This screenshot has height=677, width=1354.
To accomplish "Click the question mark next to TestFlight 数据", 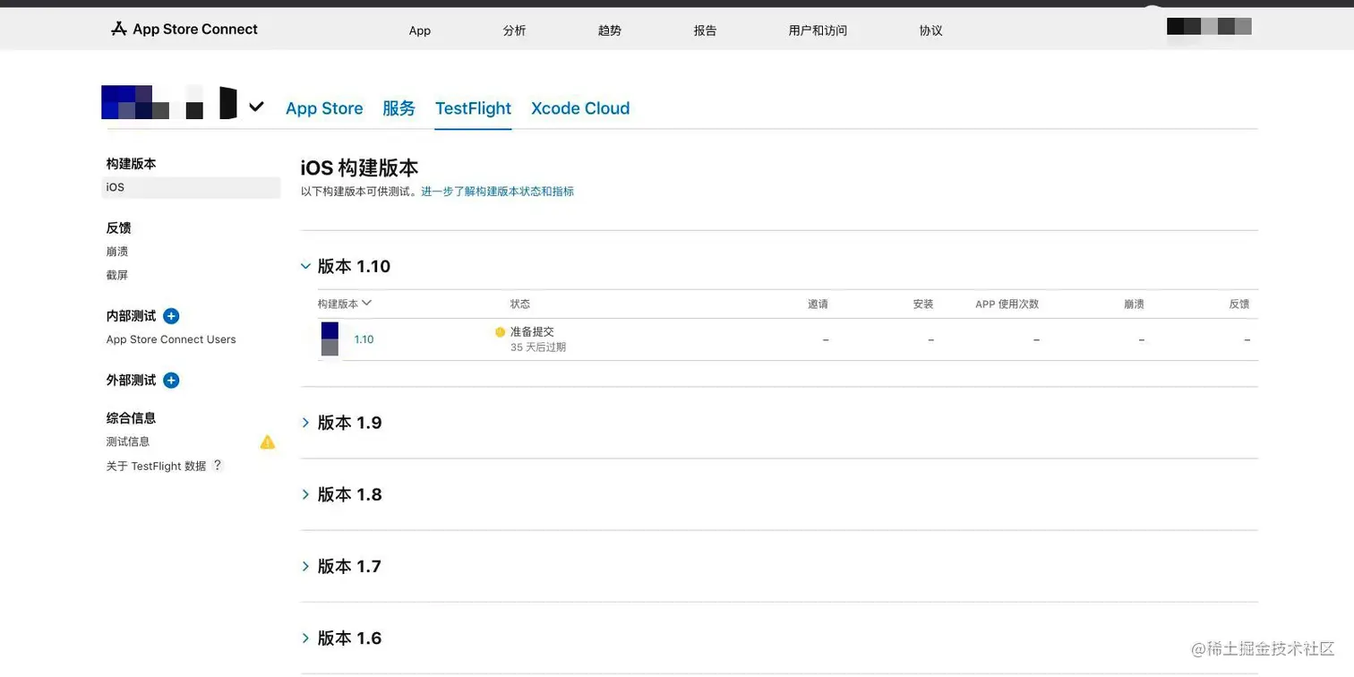I will click(217, 466).
